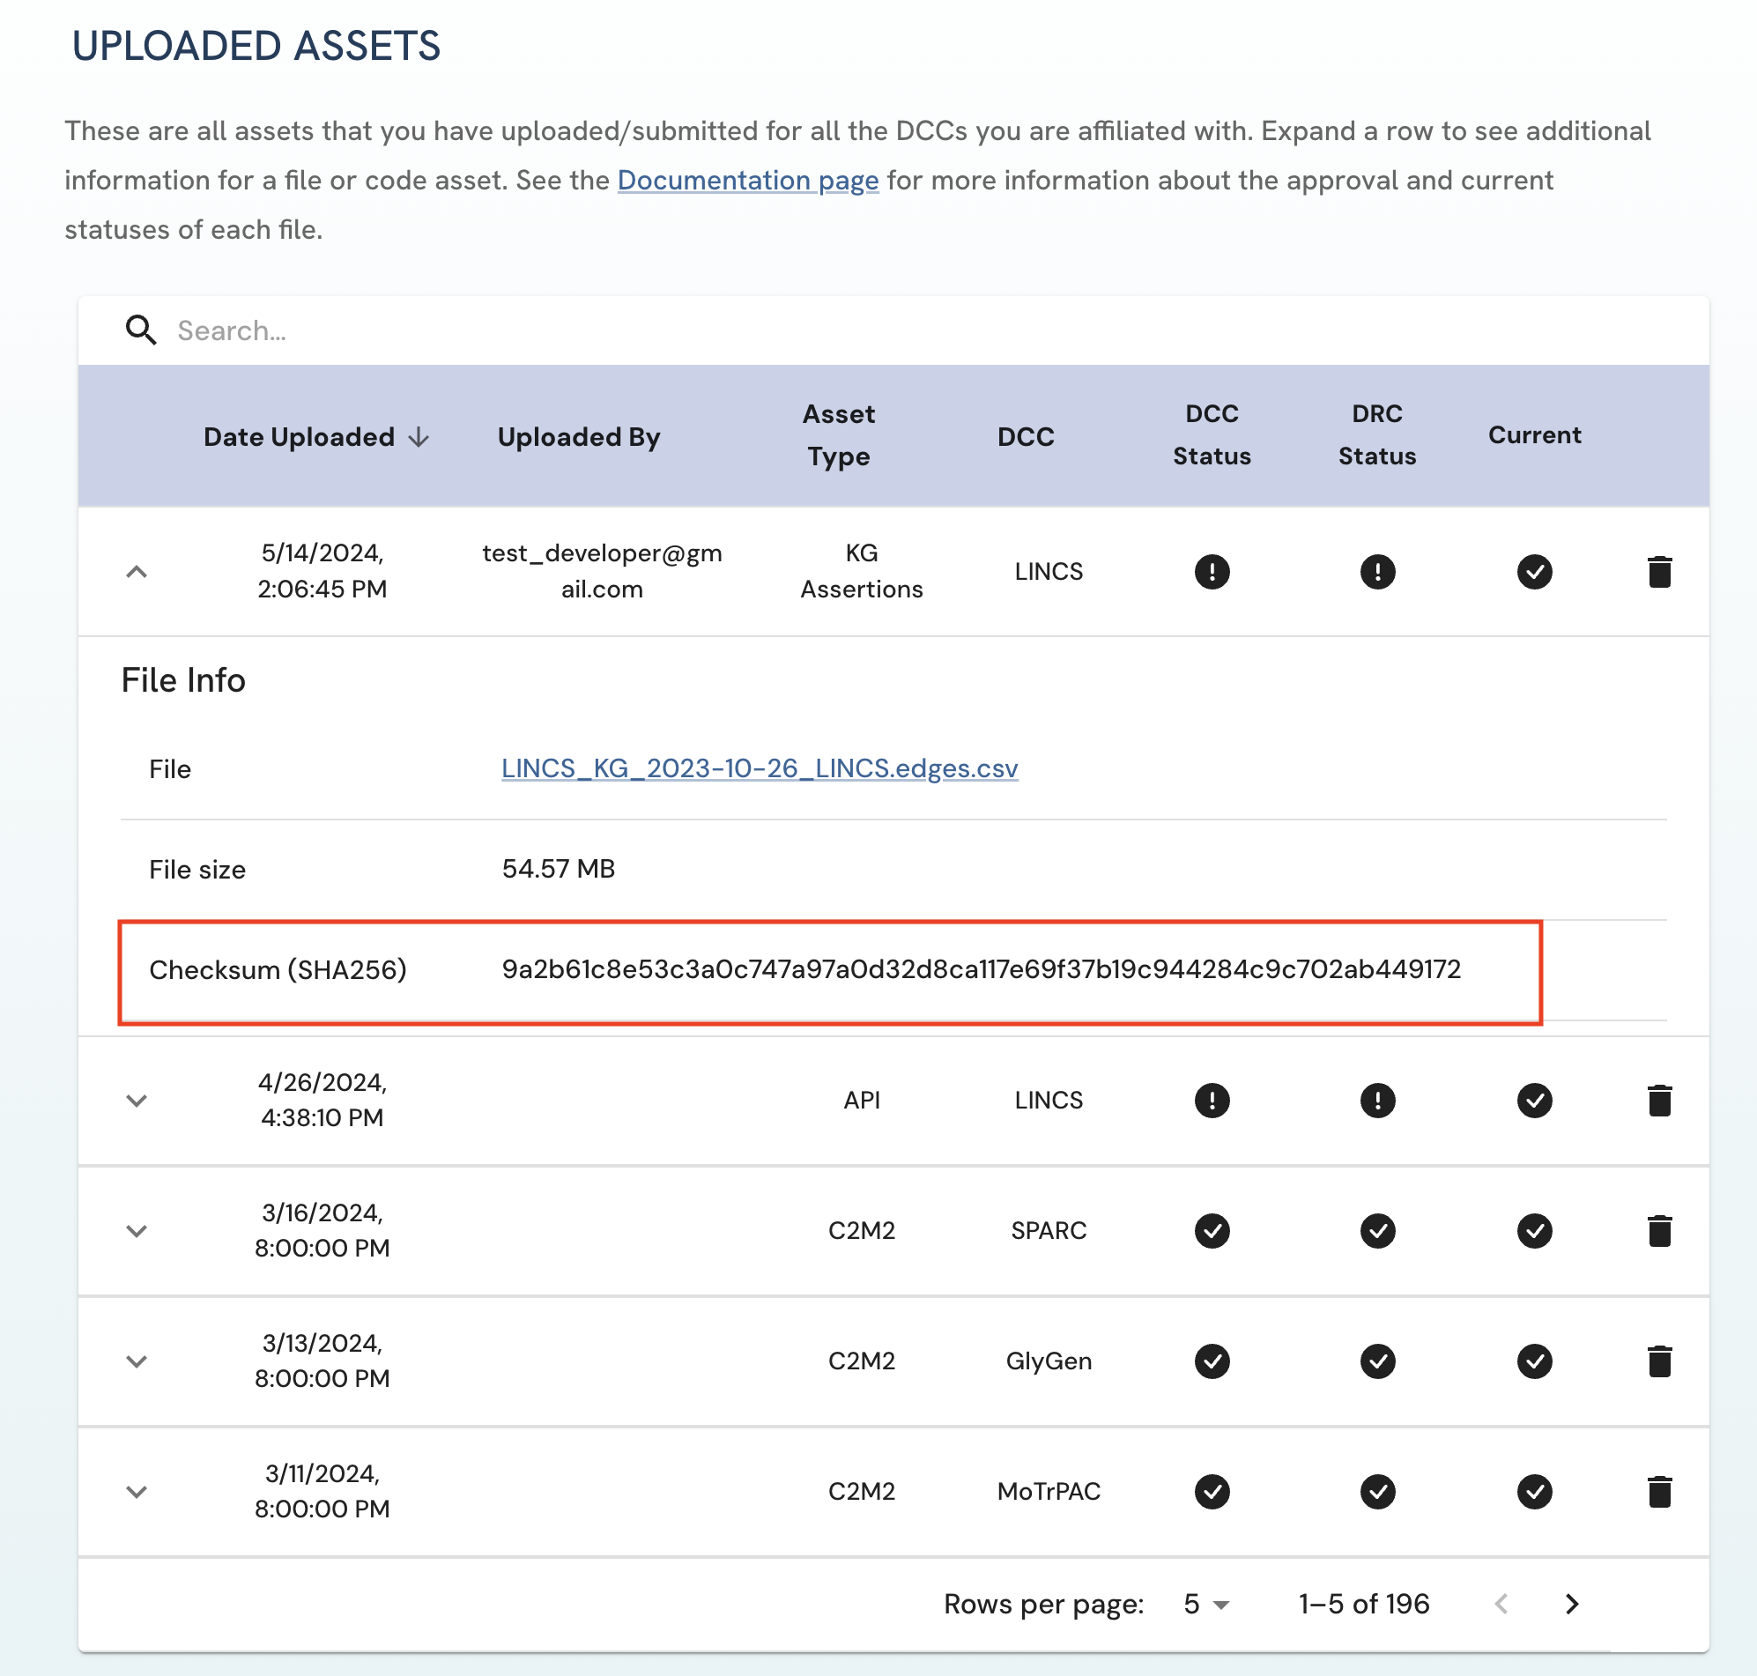Image resolution: width=1757 pixels, height=1676 pixels.
Task: Click DRC Status warning icon for API row
Action: 1376,1100
